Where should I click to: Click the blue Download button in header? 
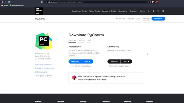pyautogui.click(x=158, y=19)
